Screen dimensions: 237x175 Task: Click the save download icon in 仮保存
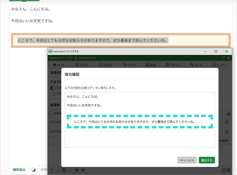228,113
